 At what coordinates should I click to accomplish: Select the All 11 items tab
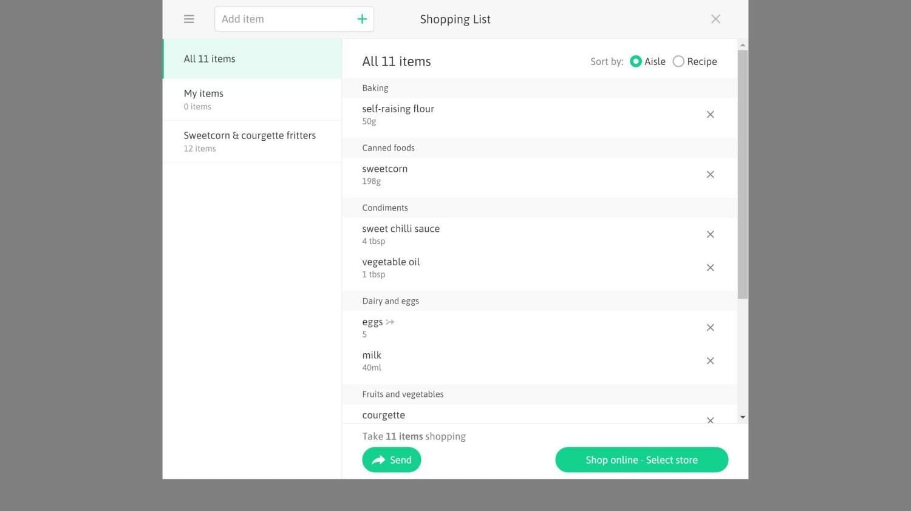pos(252,59)
